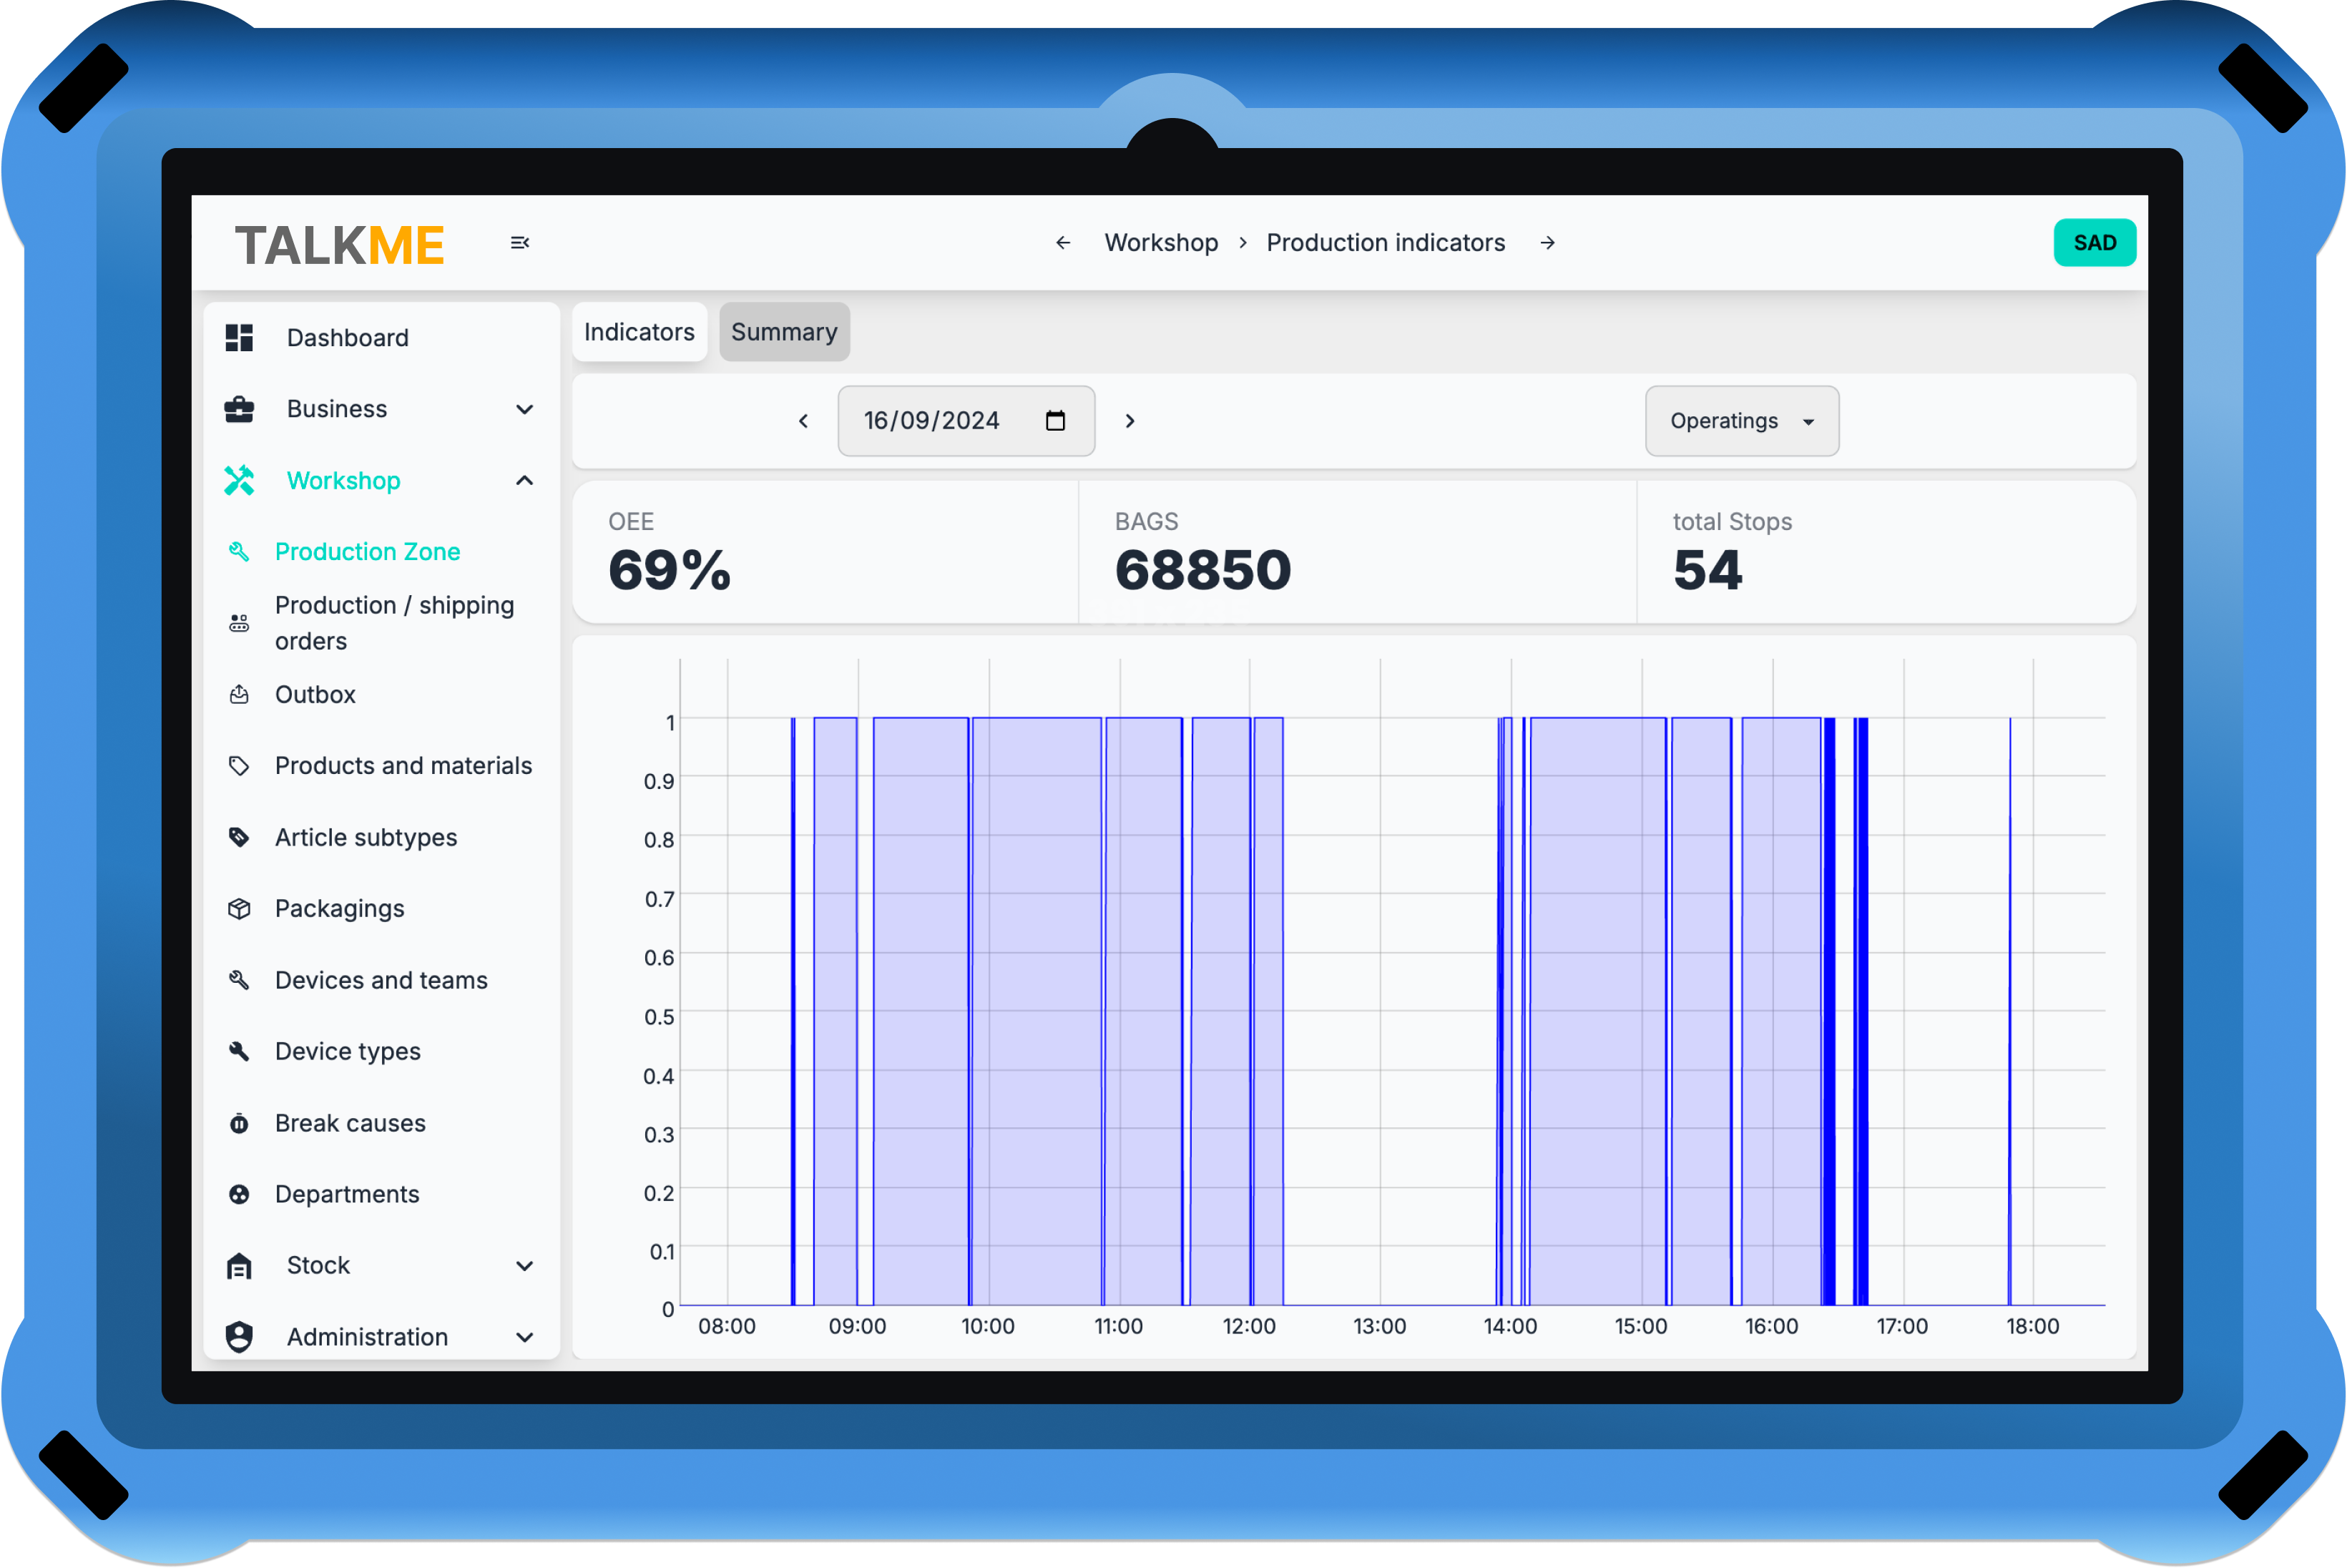Go back with header left arrow
The image size is (2347, 1568).
point(1063,243)
